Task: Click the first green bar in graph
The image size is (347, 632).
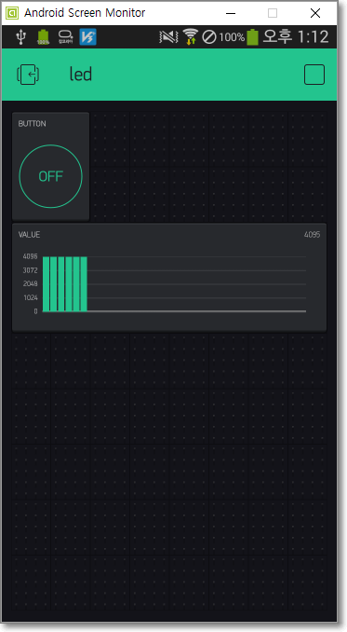Action: pos(46,283)
